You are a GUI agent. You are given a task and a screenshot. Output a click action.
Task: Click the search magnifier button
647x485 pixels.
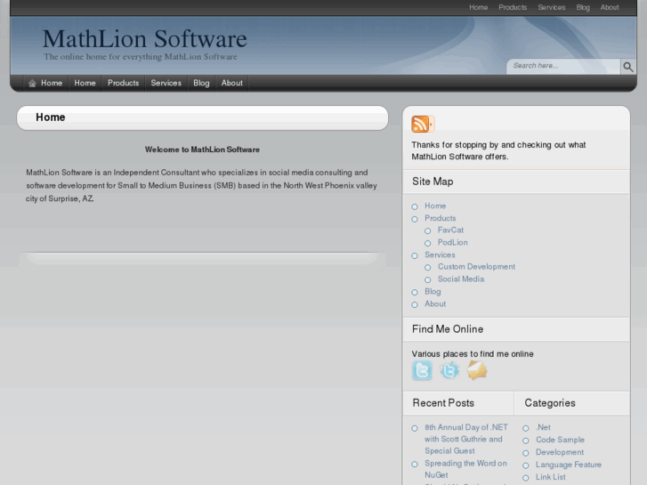(628, 67)
